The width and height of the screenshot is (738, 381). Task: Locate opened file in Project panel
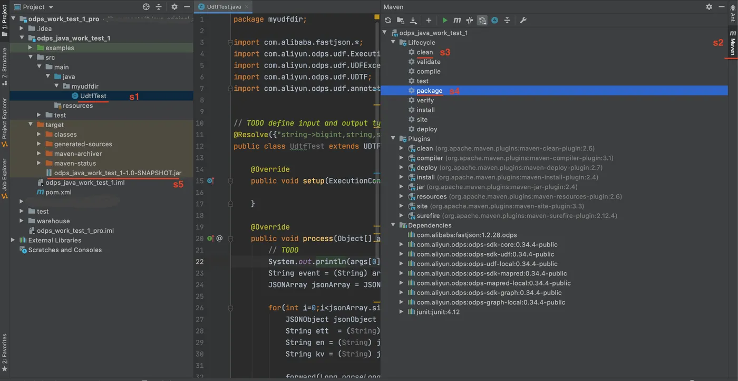tap(146, 7)
